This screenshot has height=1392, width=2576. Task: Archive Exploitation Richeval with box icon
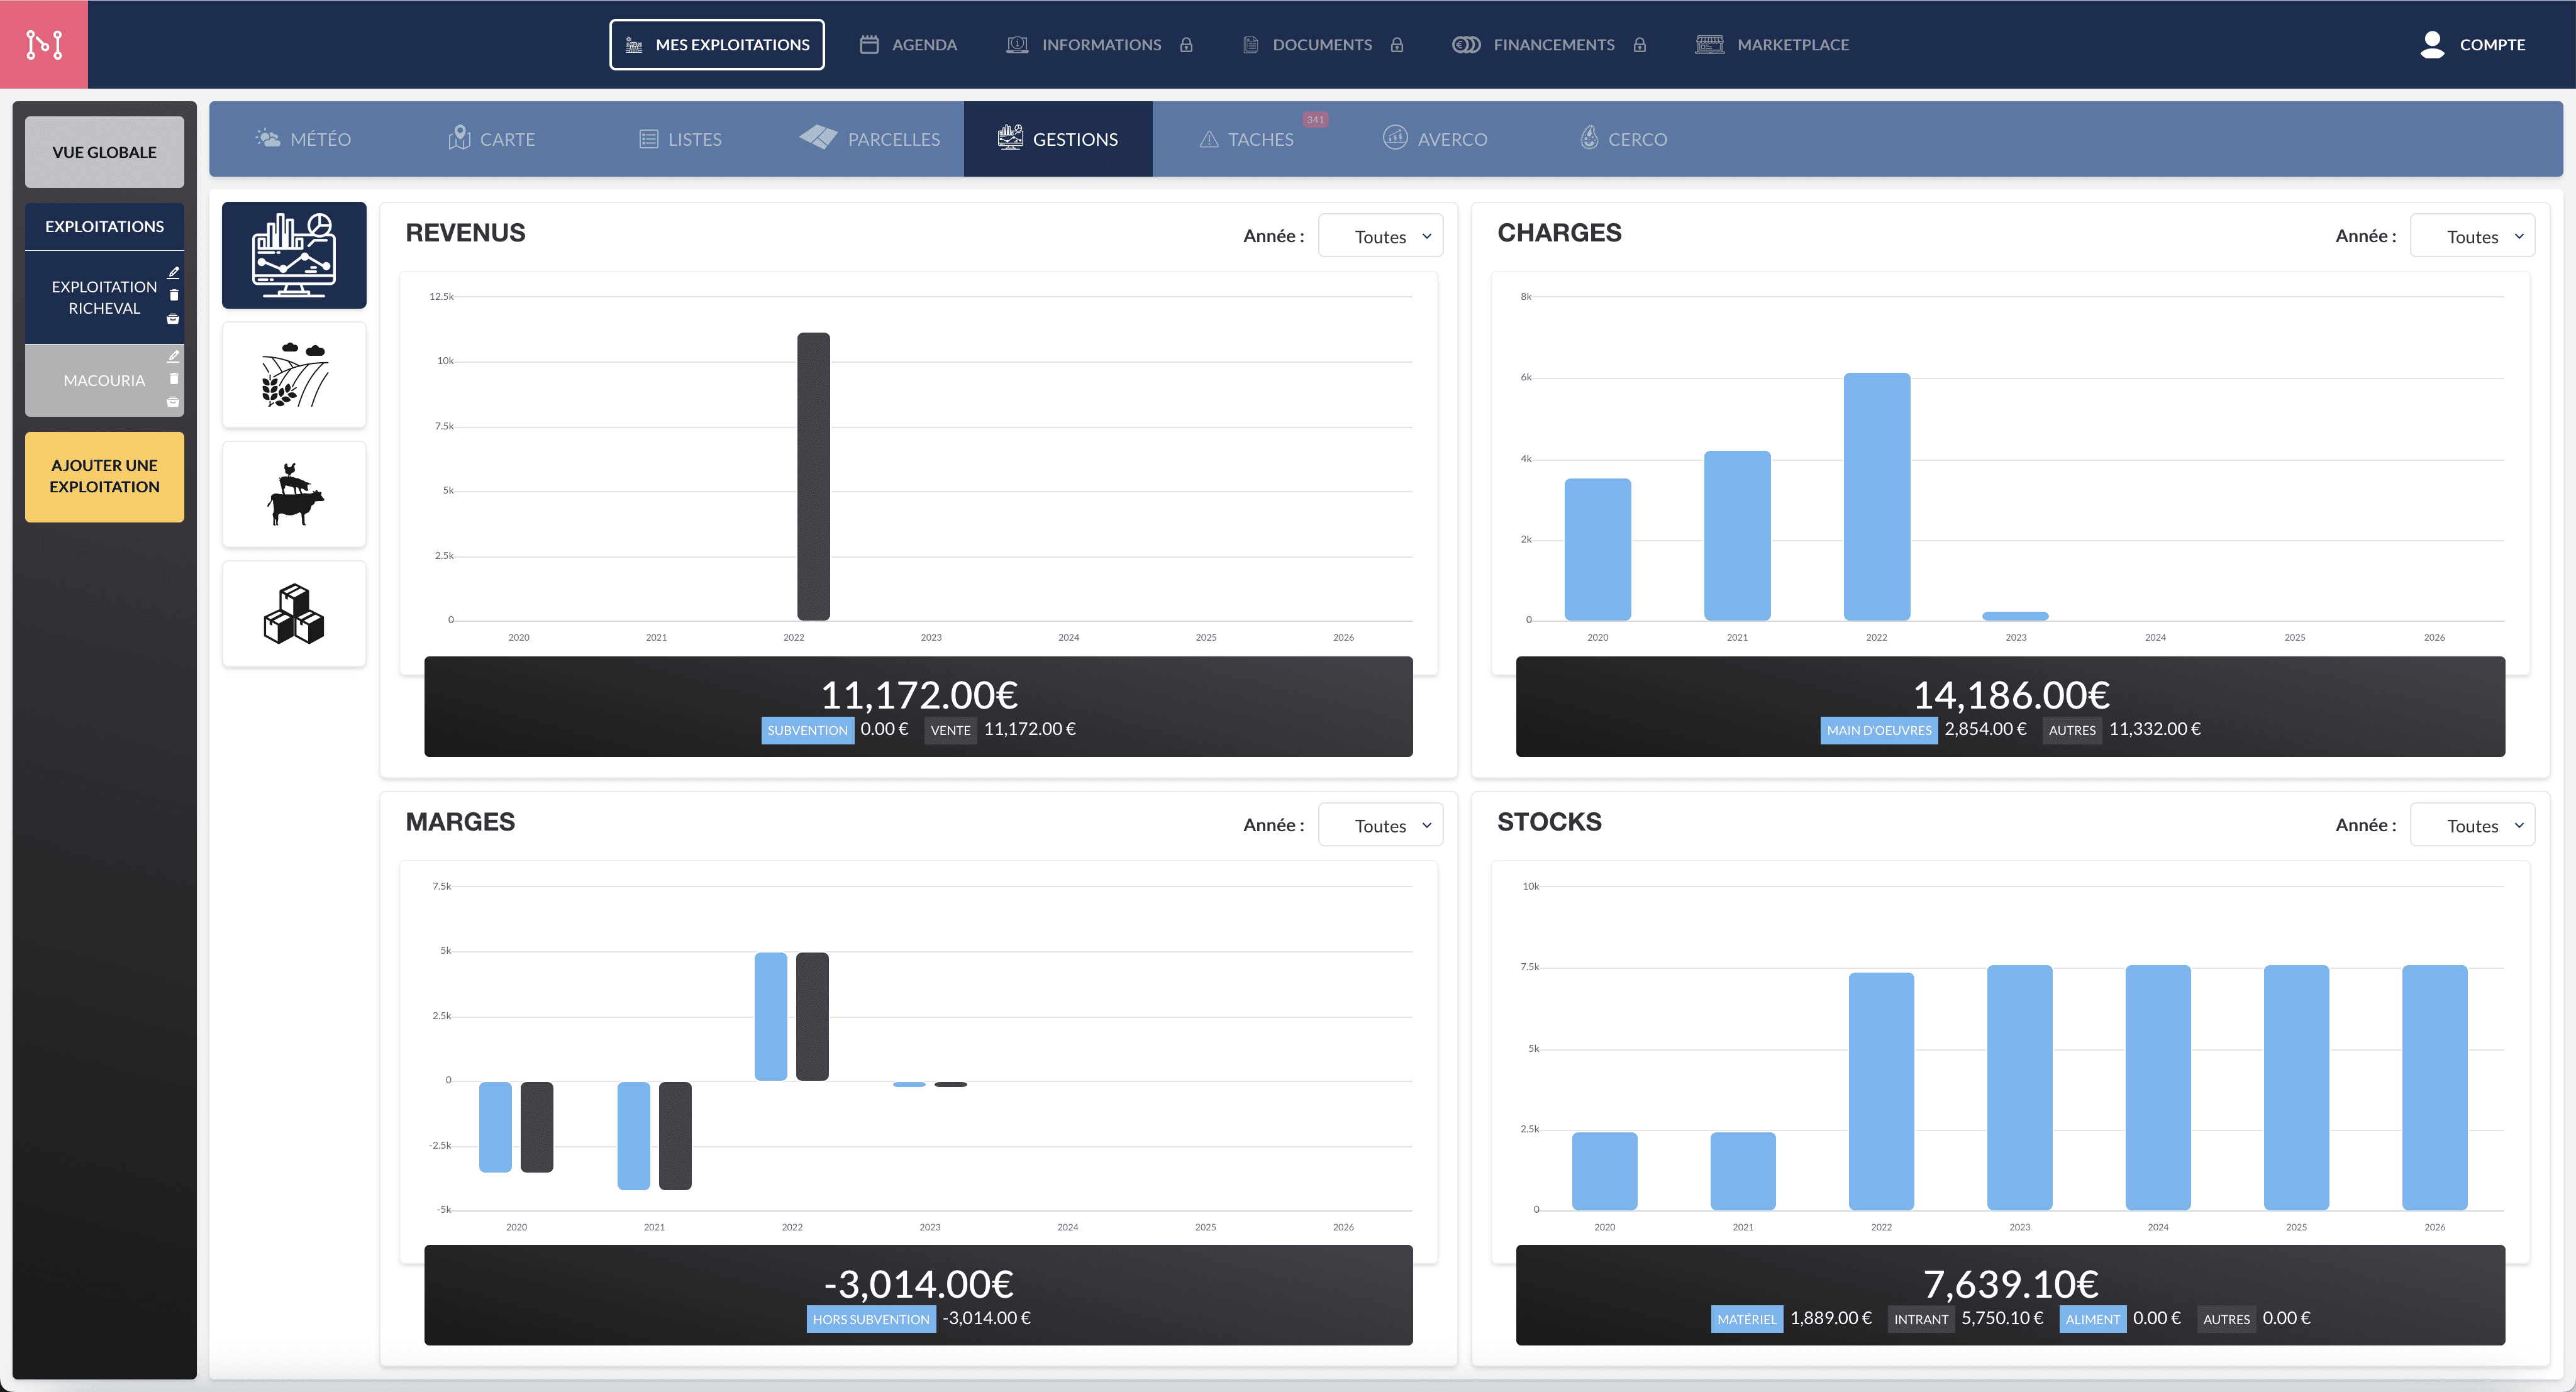173,319
